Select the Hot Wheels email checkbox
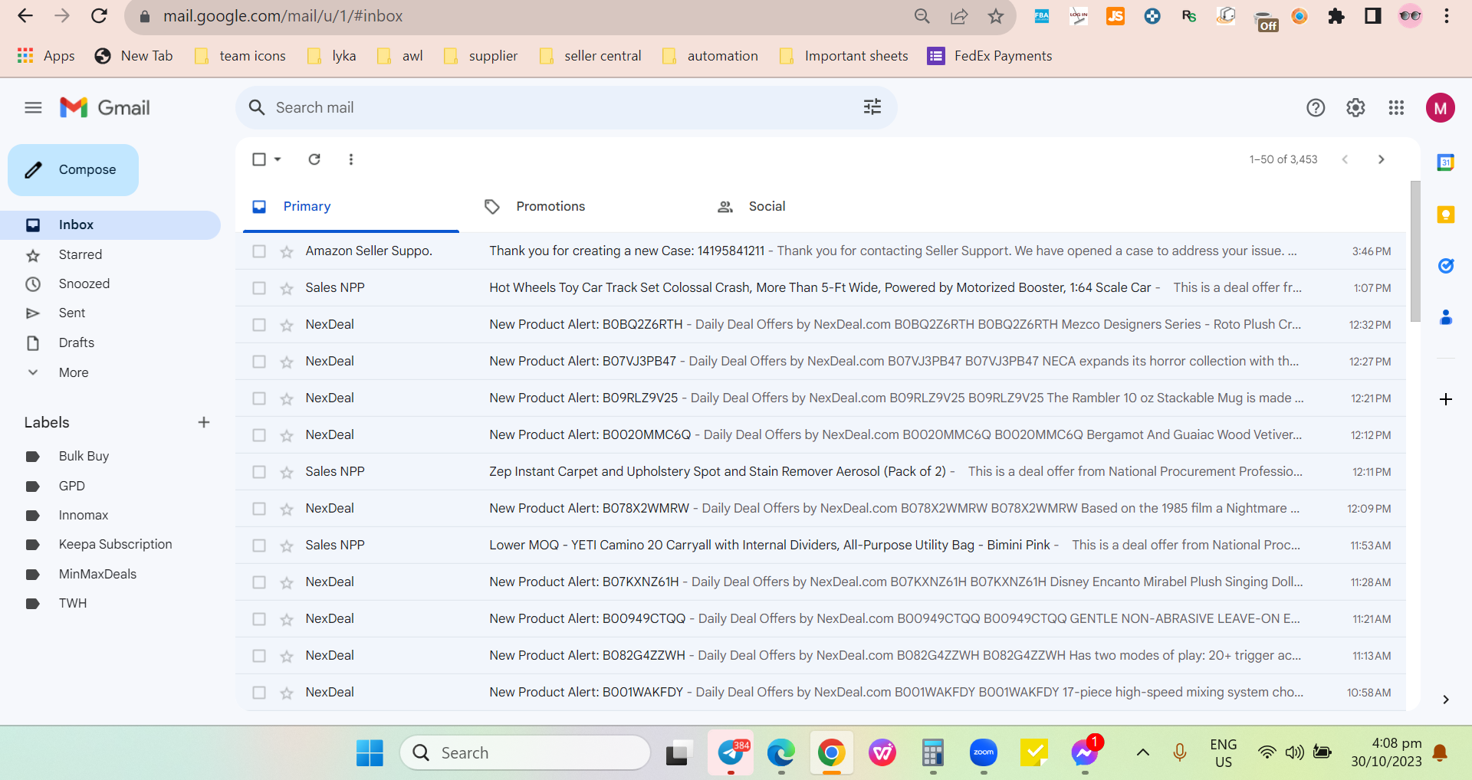The image size is (1472, 780). tap(259, 288)
